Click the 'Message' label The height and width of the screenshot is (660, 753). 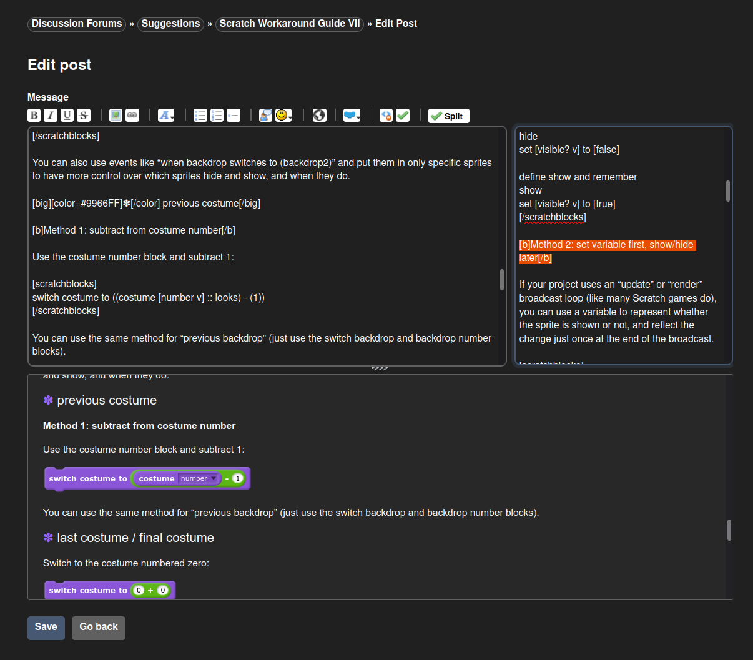(x=48, y=97)
